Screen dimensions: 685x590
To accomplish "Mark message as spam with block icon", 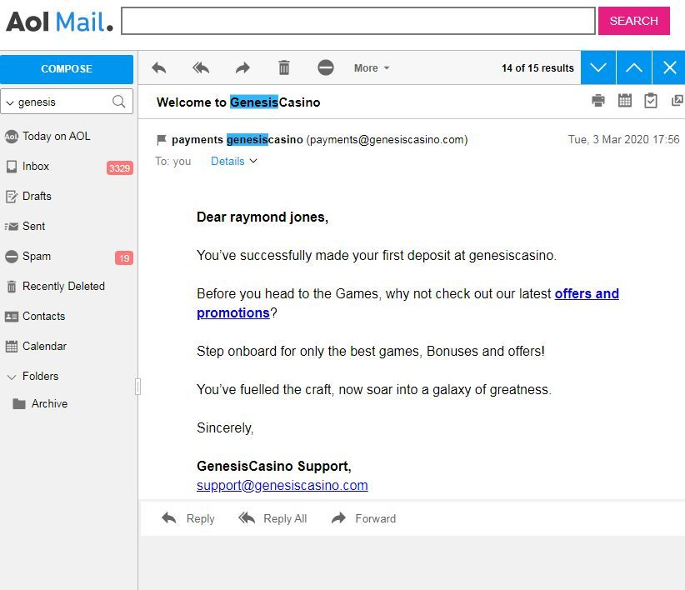I will [326, 67].
